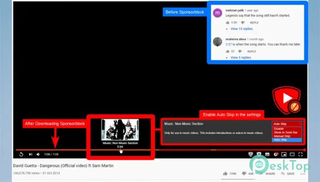Open the first SponsorBlock shield icon in player
This screenshot has height=182, width=320.
251,154
